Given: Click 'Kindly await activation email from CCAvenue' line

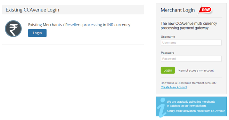Looking at the screenshot, I should click(196, 111).
